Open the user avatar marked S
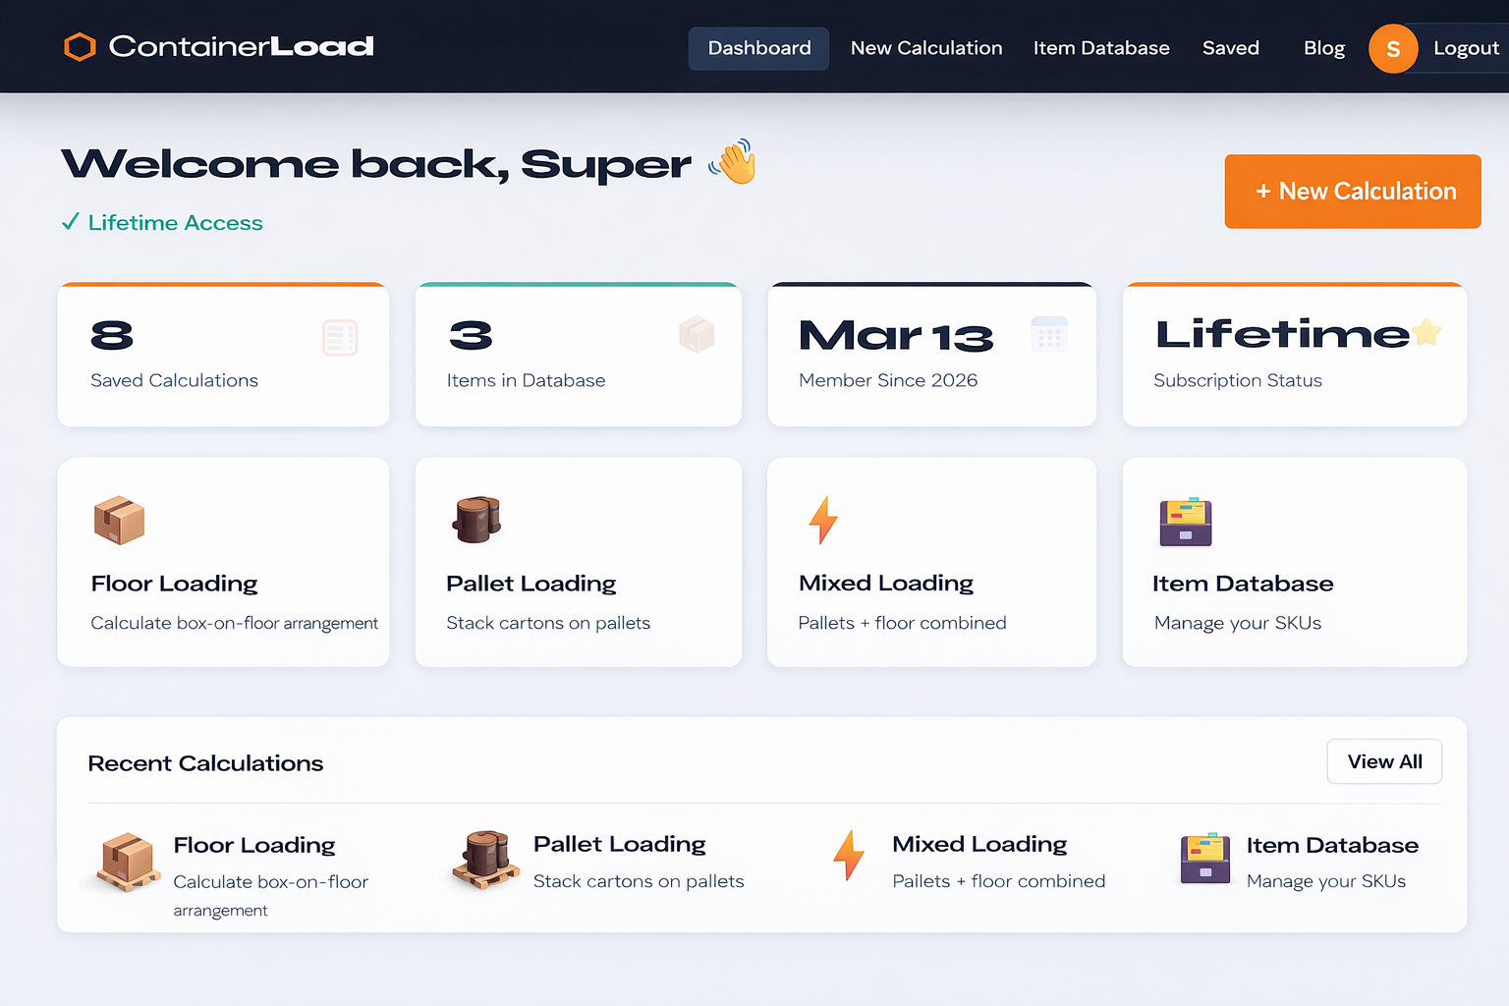Image resolution: width=1509 pixels, height=1006 pixels. point(1393,47)
